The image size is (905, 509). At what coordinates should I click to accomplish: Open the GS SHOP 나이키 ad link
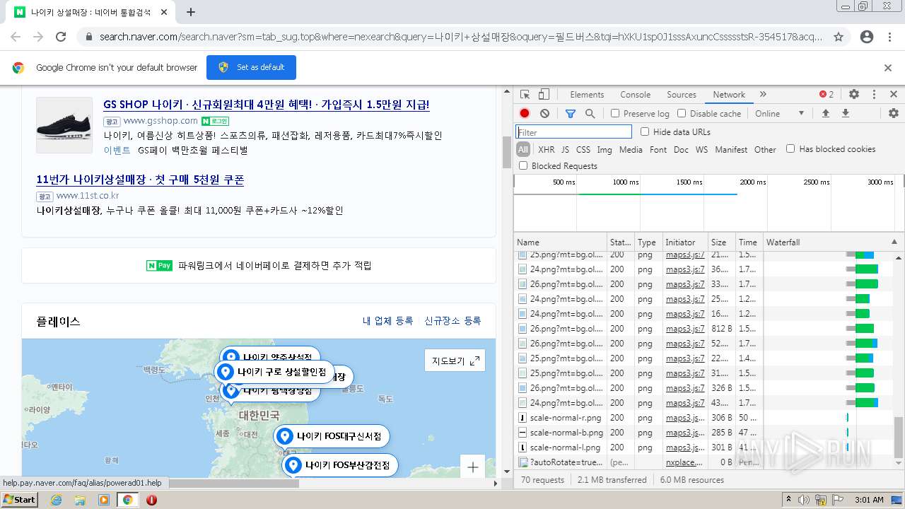[266, 105]
